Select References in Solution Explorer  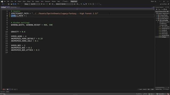[164, 23]
